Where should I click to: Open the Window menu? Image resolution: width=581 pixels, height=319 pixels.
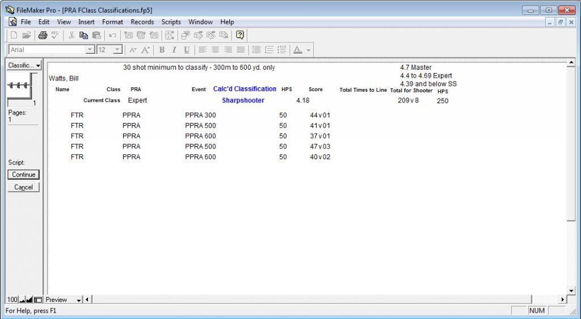point(200,22)
